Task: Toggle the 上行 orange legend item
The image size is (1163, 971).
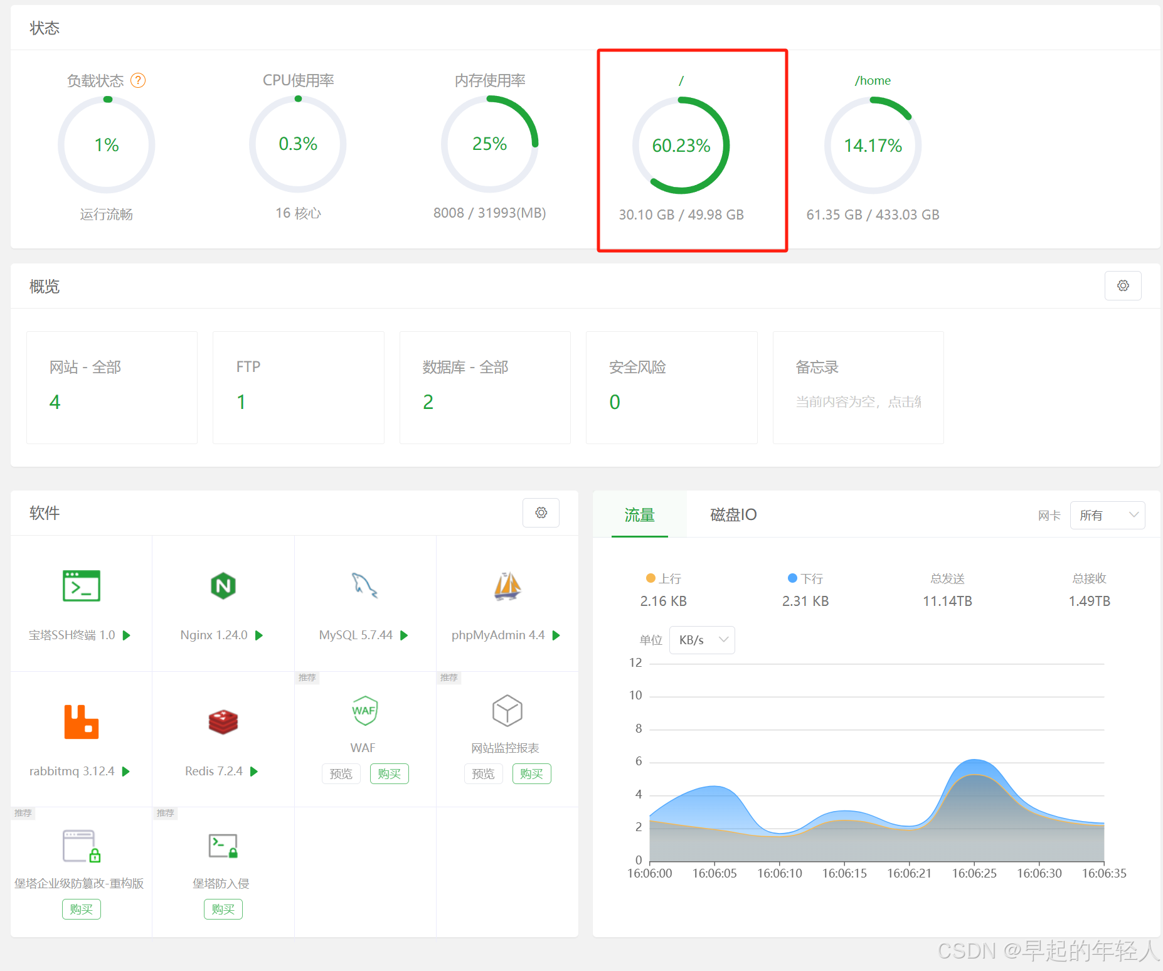Action: tap(664, 578)
